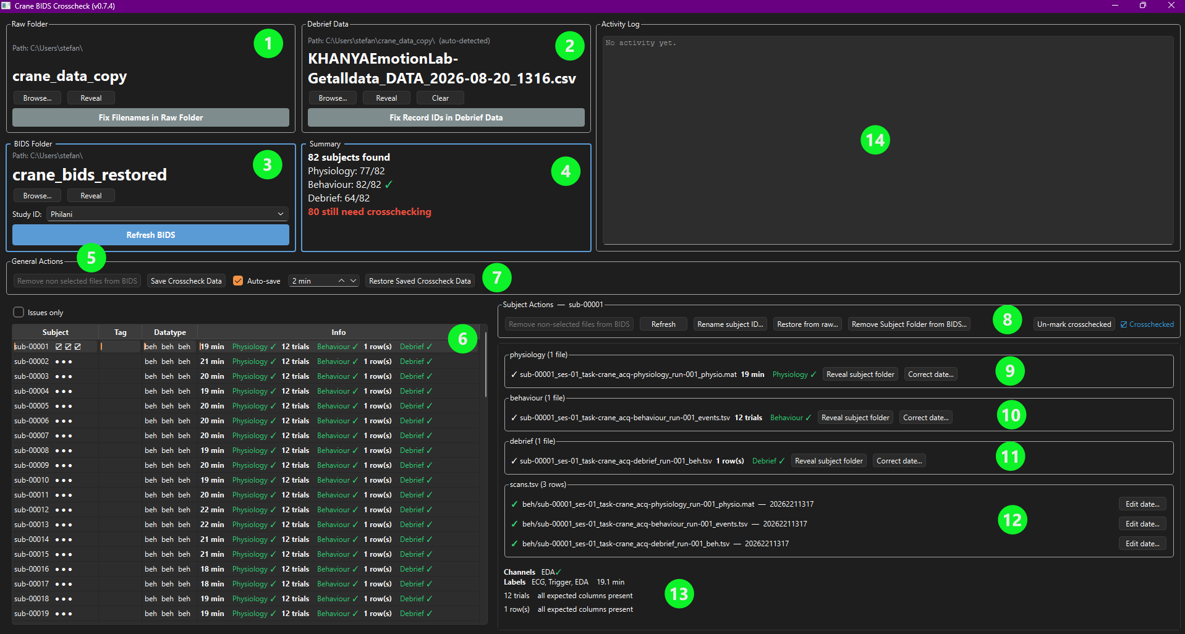Select the sub-00010 row in the subject table
1185x634 pixels.
[x=245, y=480]
